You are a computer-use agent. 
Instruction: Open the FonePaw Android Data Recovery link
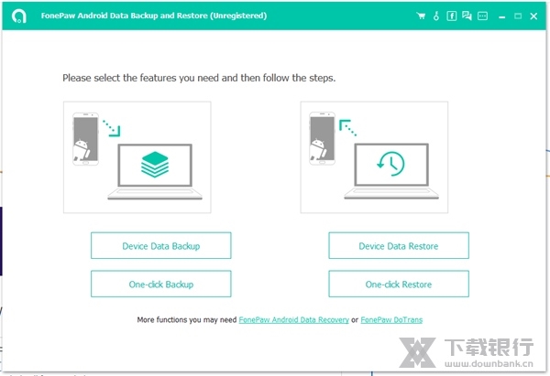tap(293, 320)
